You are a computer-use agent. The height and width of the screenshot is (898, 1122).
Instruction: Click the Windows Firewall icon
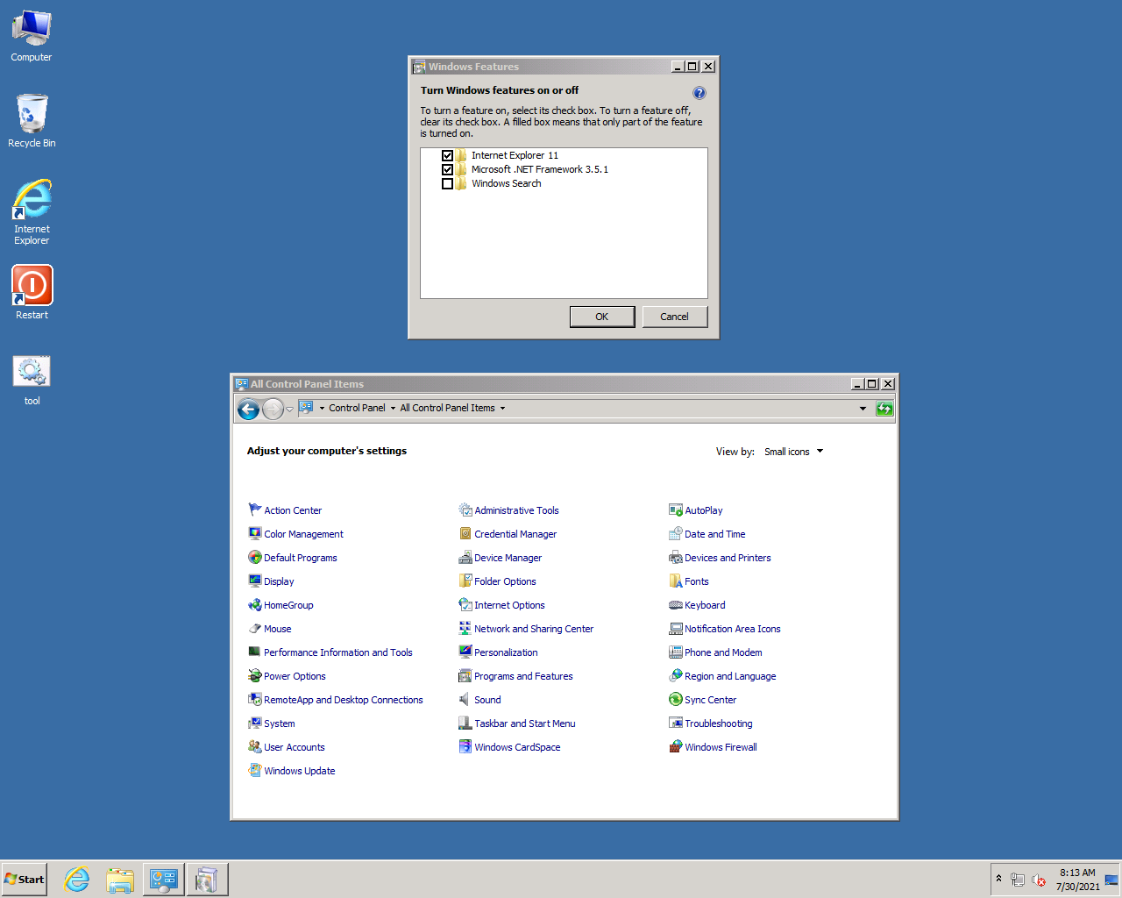[x=676, y=747]
